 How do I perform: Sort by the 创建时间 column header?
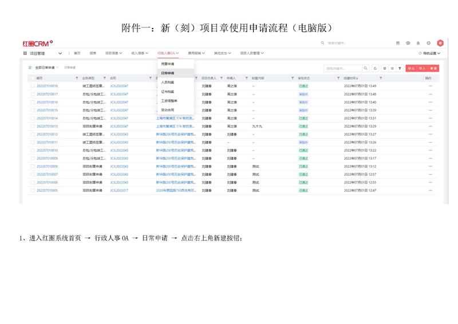pos(350,78)
